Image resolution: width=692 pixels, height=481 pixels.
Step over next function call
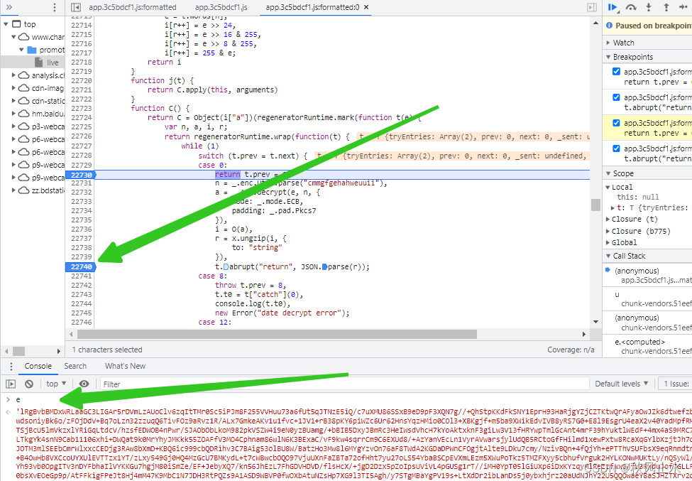(631, 7)
